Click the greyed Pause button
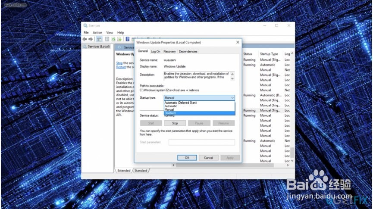 tap(199, 123)
